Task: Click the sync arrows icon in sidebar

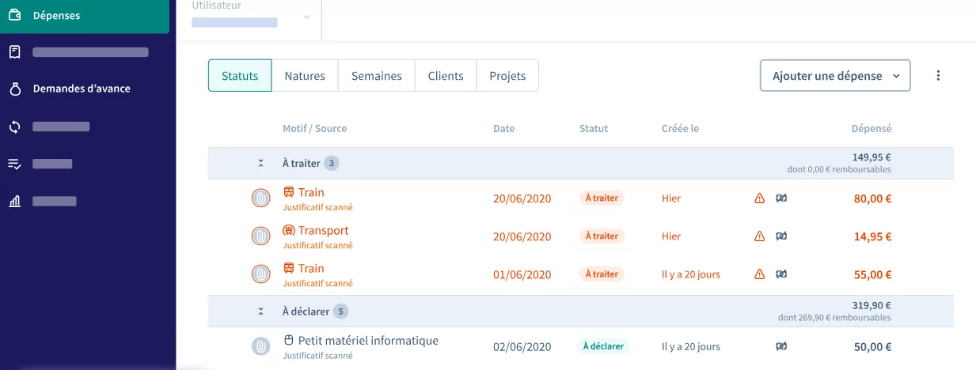Action: [14, 126]
